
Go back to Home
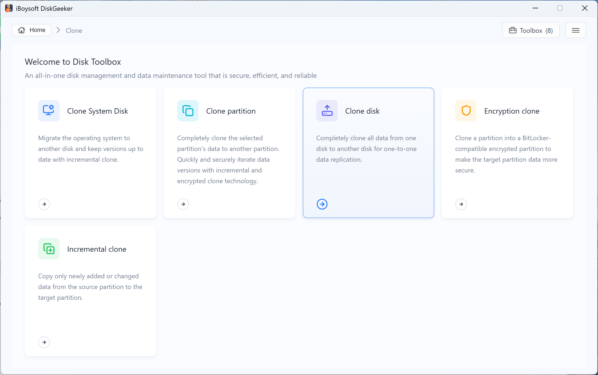pyautogui.click(x=32, y=30)
